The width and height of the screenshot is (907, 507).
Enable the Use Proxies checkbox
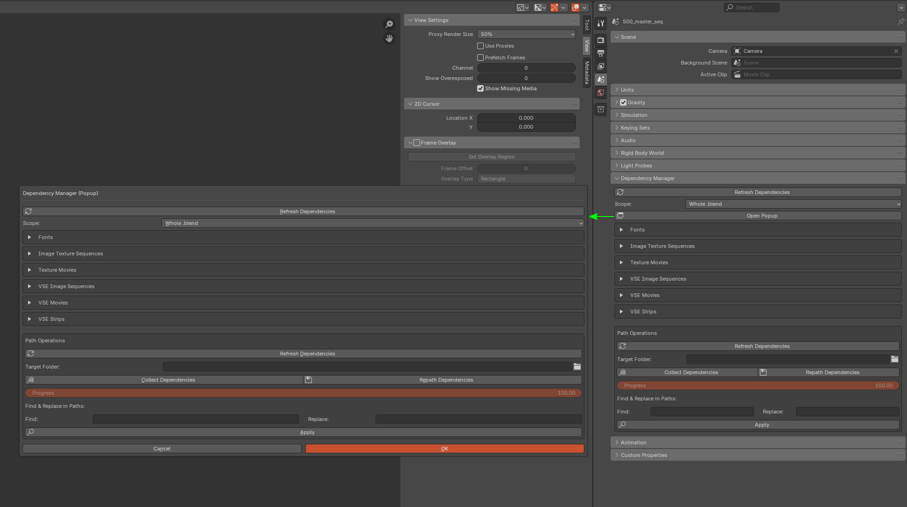(480, 46)
